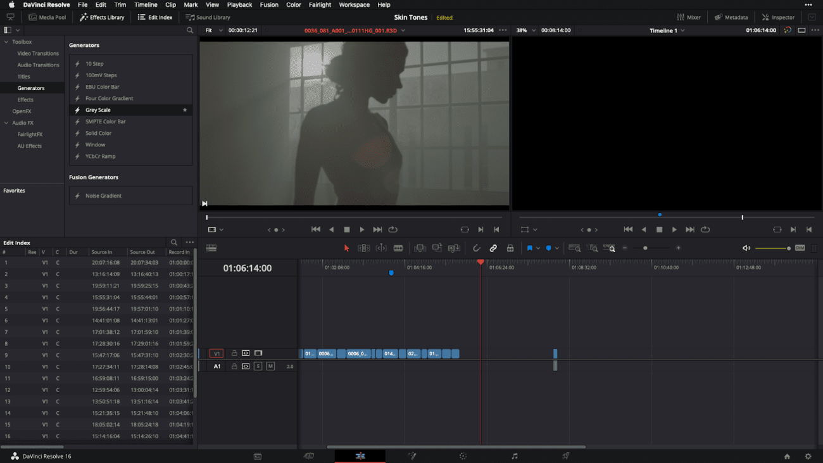Open the Inspector panel

[x=777, y=17]
